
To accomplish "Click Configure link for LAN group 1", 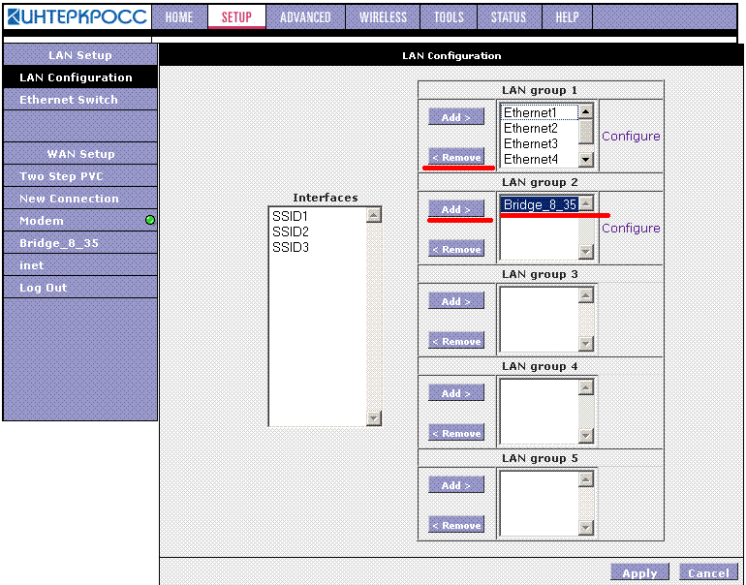I will point(631,137).
